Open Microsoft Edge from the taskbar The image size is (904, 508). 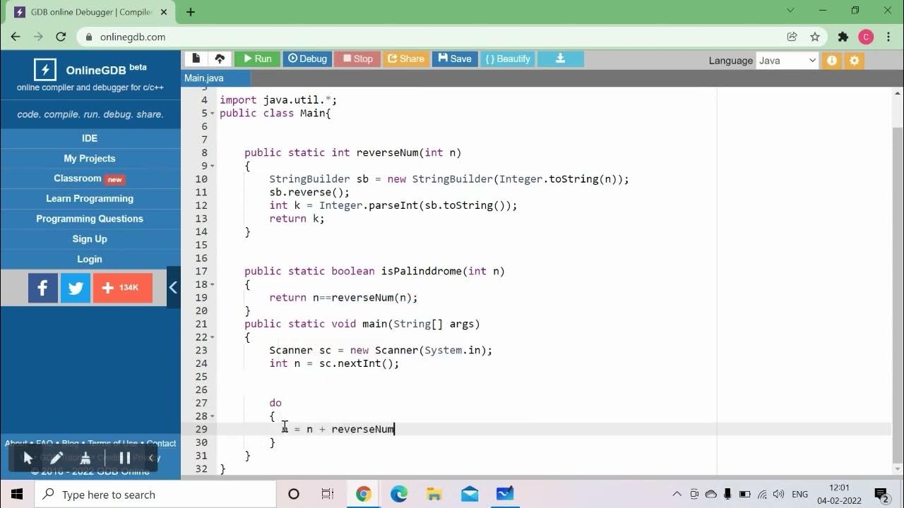tap(399, 494)
